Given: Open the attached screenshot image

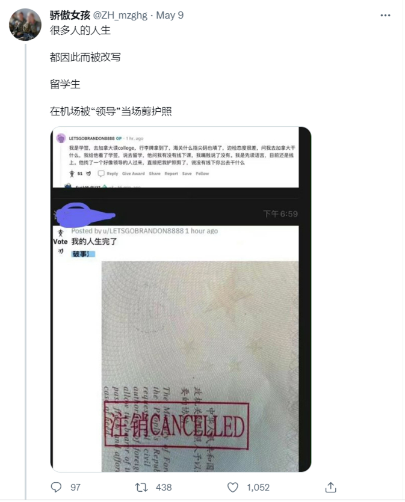Looking at the screenshot, I should pos(181,299).
